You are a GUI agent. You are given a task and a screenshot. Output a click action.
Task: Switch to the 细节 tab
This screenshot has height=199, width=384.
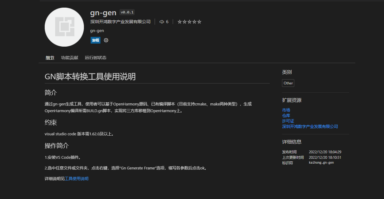click(50, 58)
